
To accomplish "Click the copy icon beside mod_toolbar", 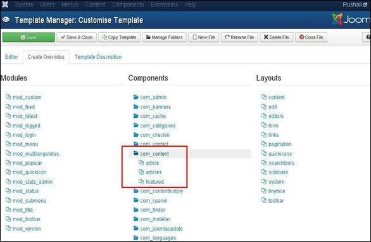I will click(x=8, y=219).
